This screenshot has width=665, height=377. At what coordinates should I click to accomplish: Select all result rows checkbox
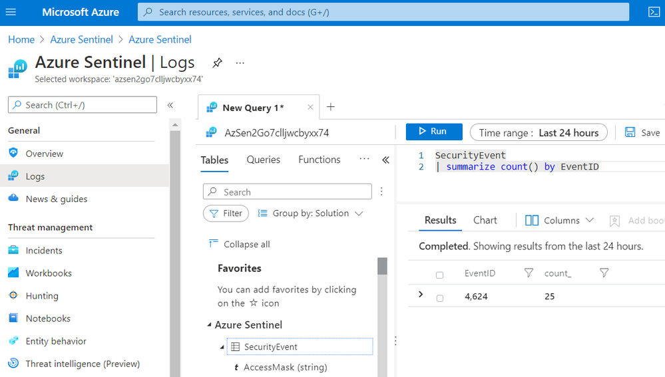[440, 275]
